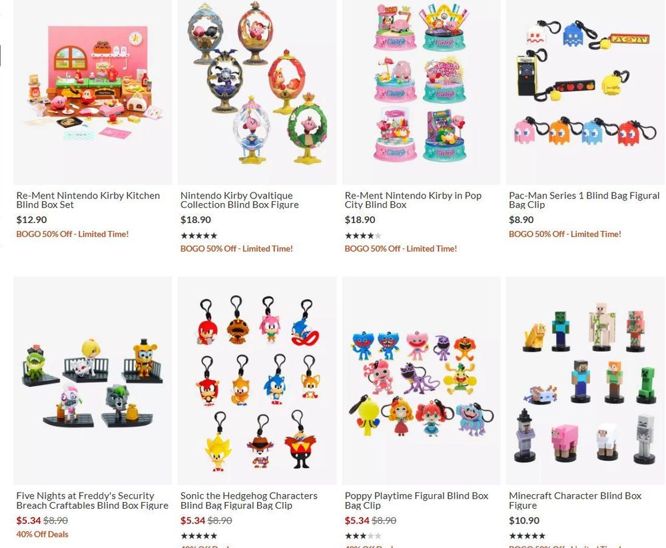Click the Minecraft Character Blind Box Figure title
Screen dimensions: 666x548
coord(575,501)
